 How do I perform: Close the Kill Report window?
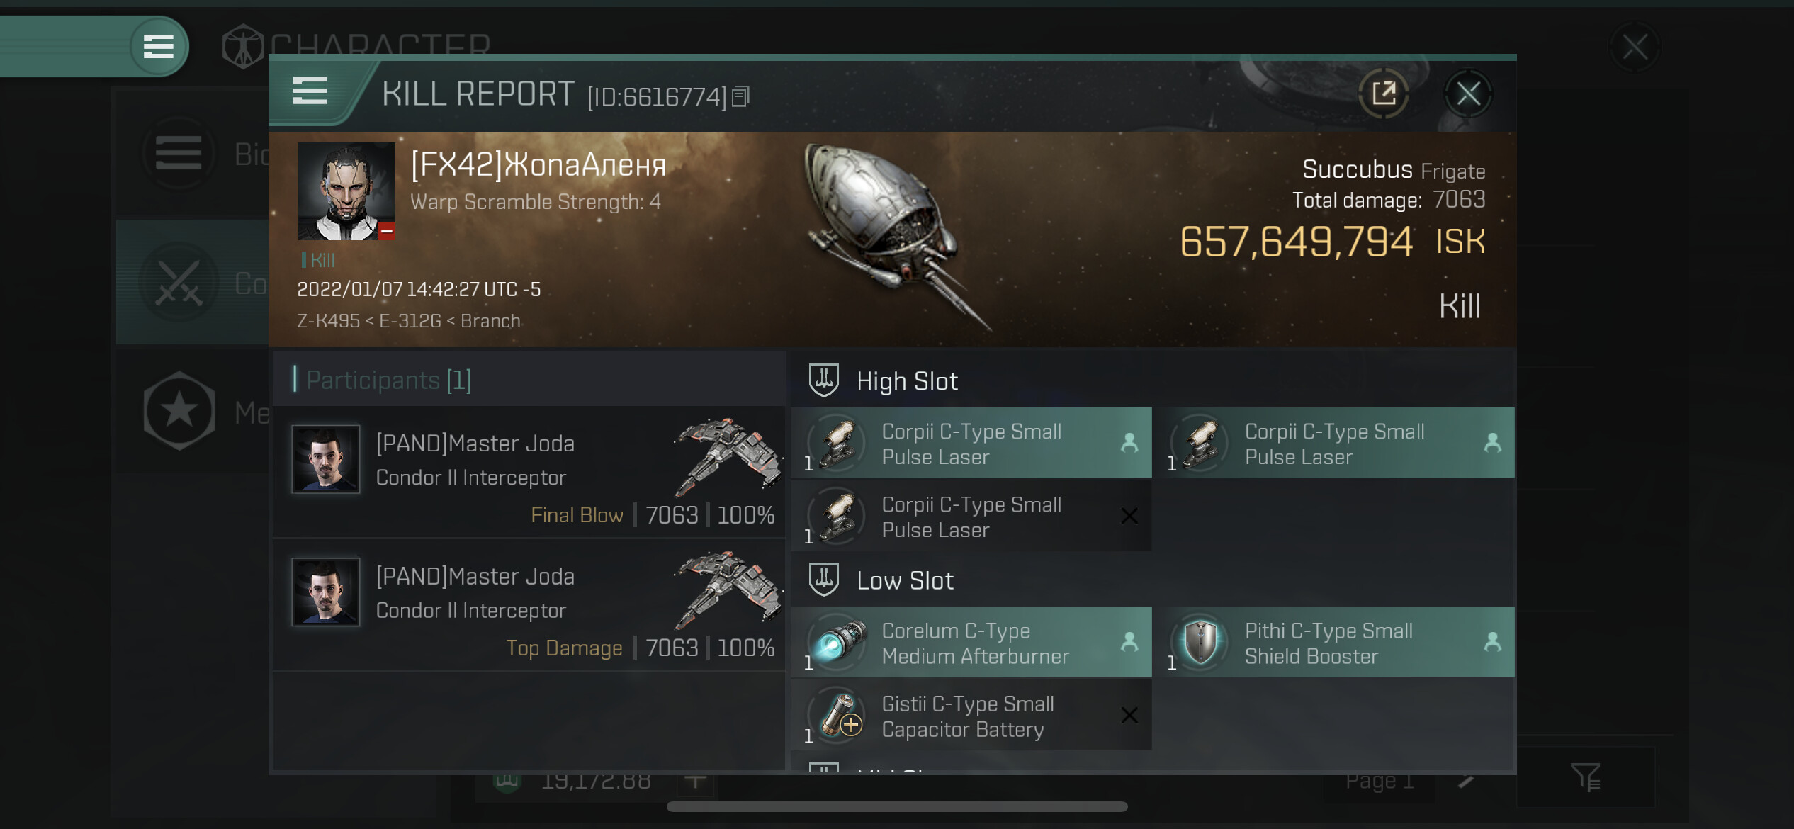[x=1468, y=94]
